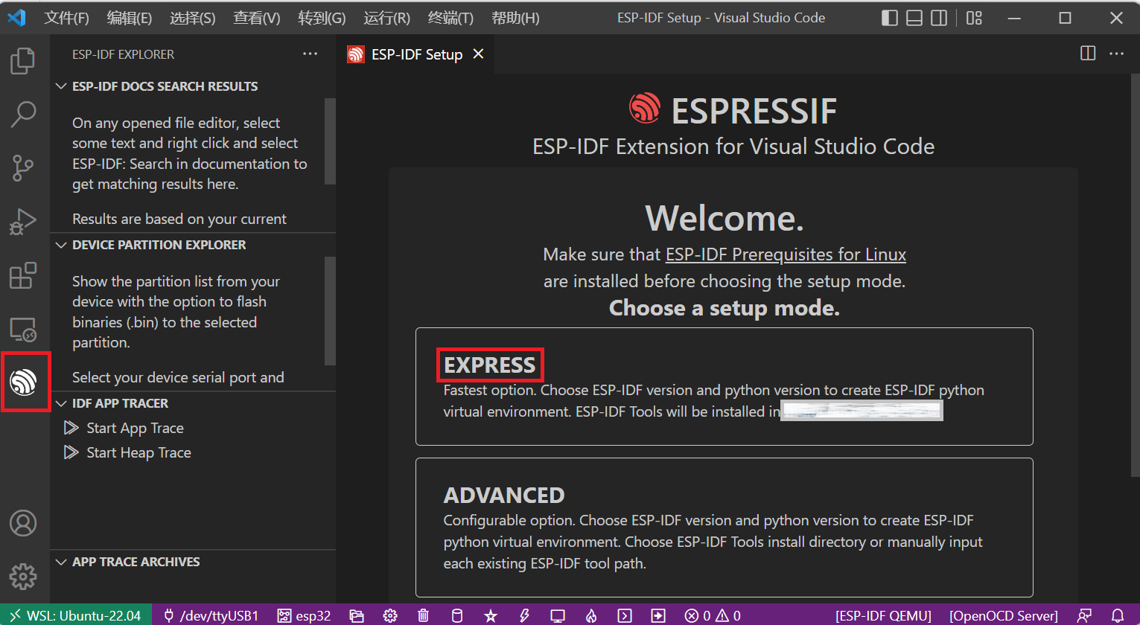
Task: Open the 编辑(E) menu
Action: 130,18
